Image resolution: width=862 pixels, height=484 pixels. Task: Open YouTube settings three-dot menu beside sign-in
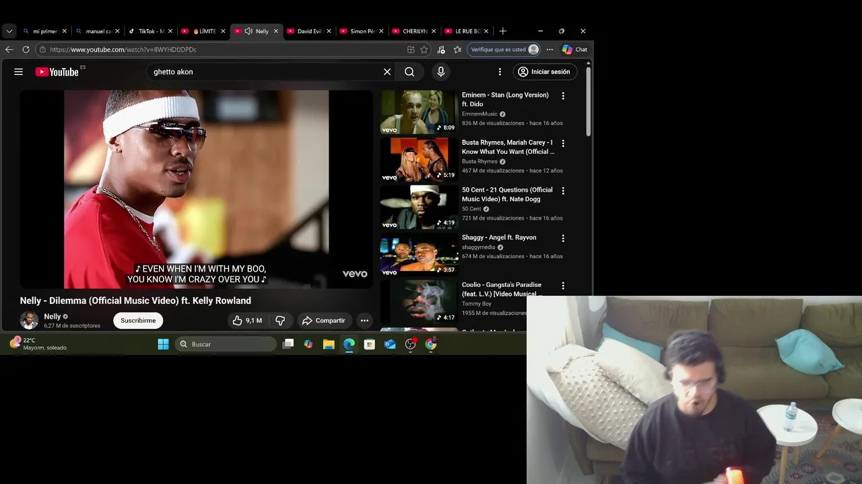point(500,72)
